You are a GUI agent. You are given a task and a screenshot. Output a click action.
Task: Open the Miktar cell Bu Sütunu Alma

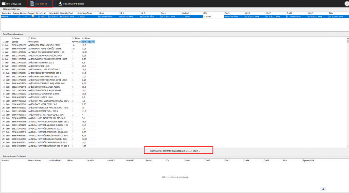[x=108, y=16]
